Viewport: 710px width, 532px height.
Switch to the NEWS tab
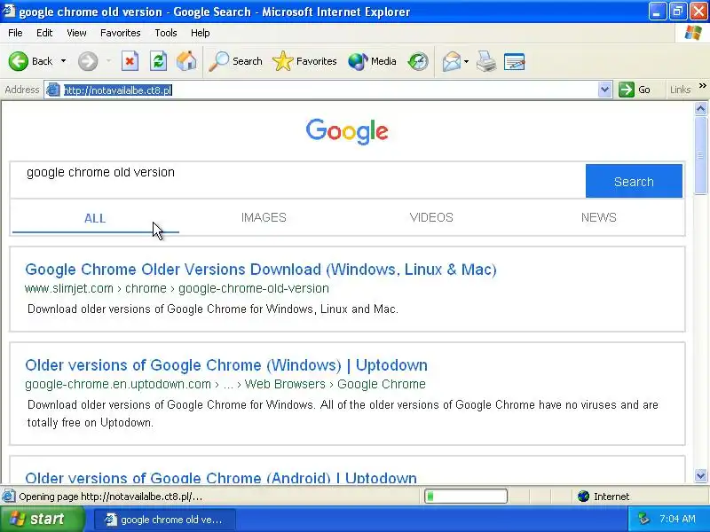[598, 217]
